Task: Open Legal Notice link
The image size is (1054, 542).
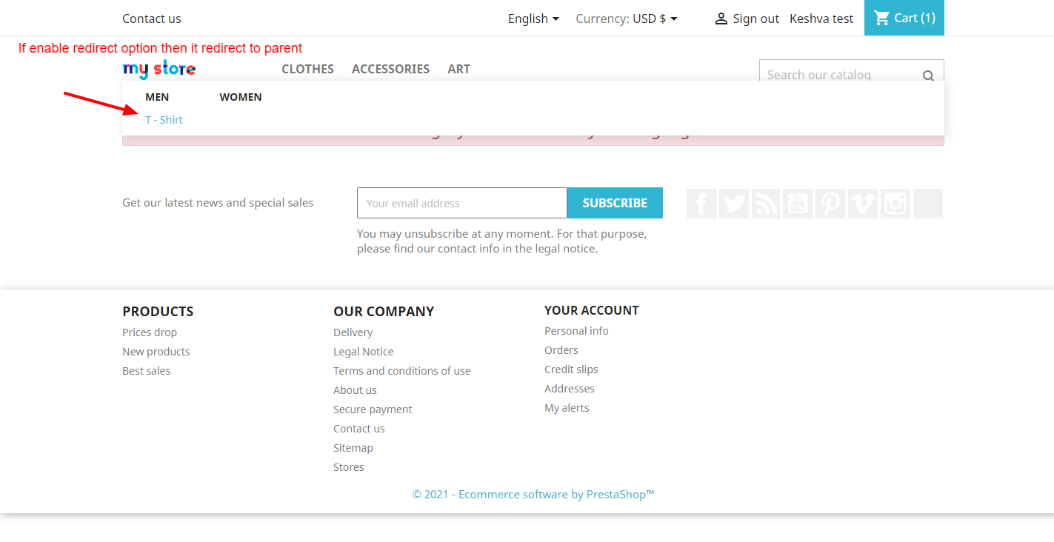Action: [x=363, y=352]
